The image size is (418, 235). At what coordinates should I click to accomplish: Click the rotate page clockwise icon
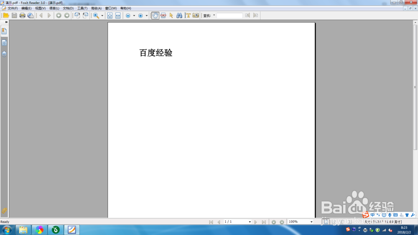(x=77, y=15)
